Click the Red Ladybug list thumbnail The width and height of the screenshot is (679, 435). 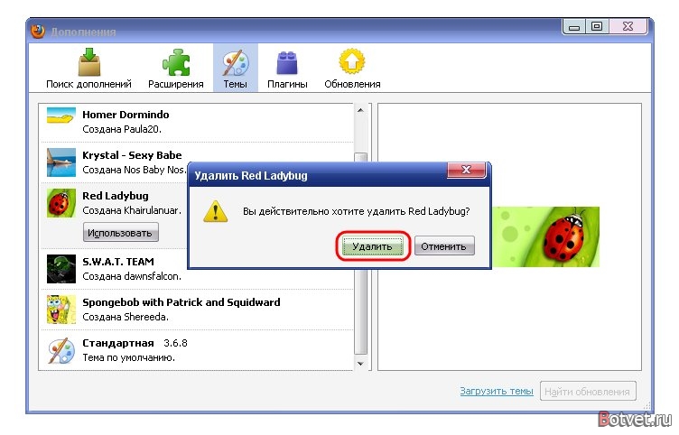tap(61, 203)
